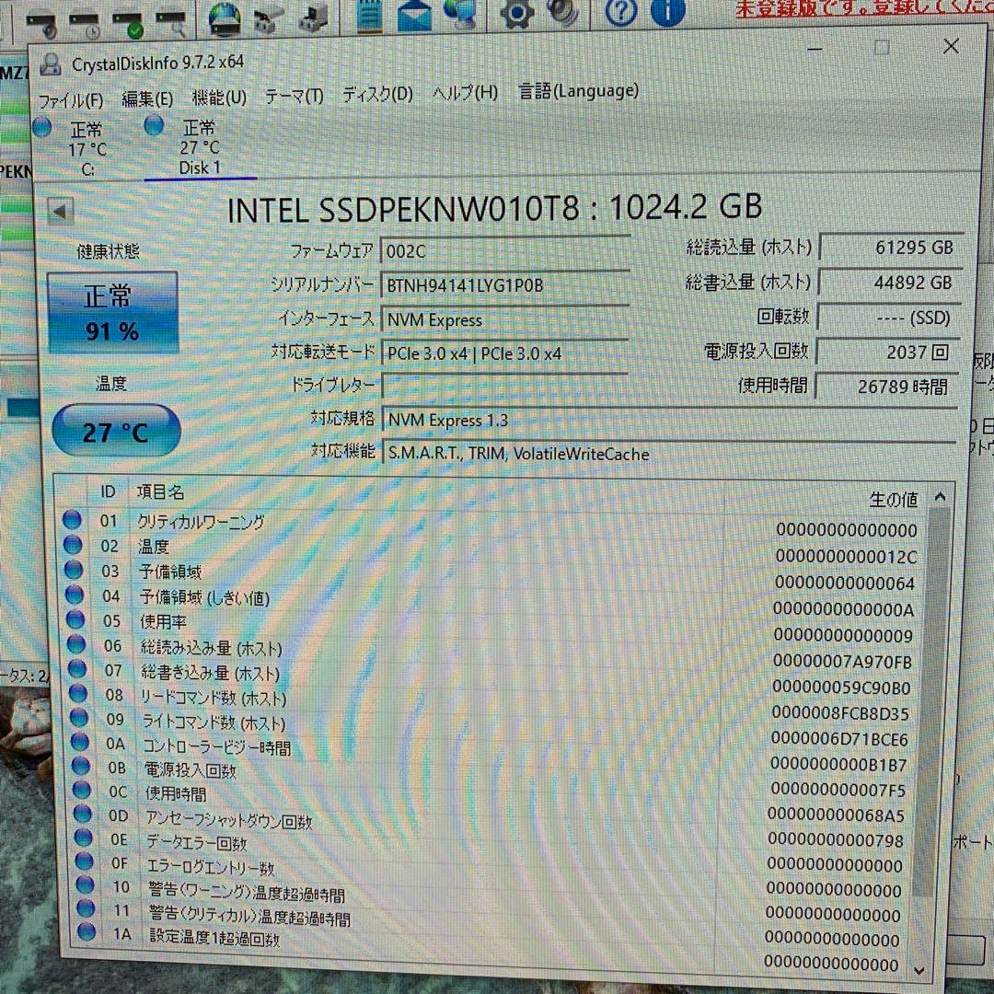Viewport: 994px width, 994px height.
Task: Click the status orb for 総書き込み量 (ホスト) row
Action: point(77,669)
